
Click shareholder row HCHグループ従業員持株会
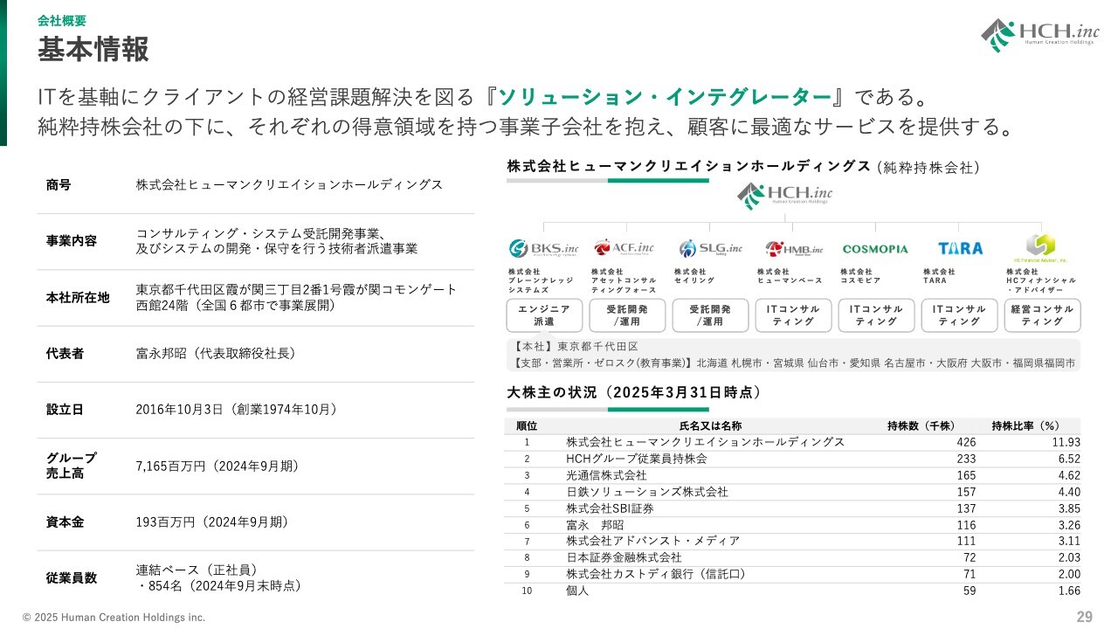coord(792,459)
